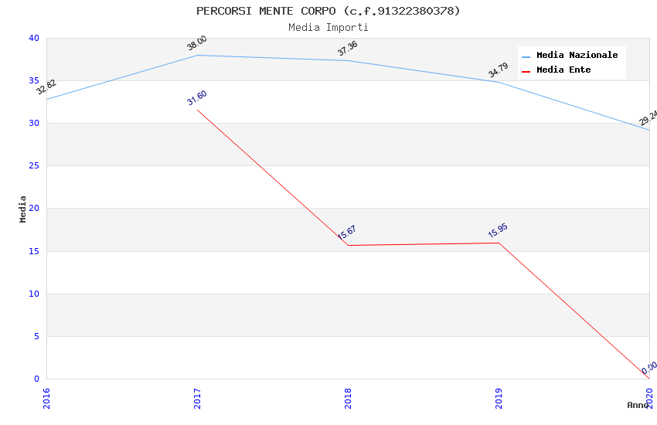Viewport: 657px width, 425px height.
Task: Click the chart title PERCORSI MENTE CORPO
Action: [x=328, y=11]
